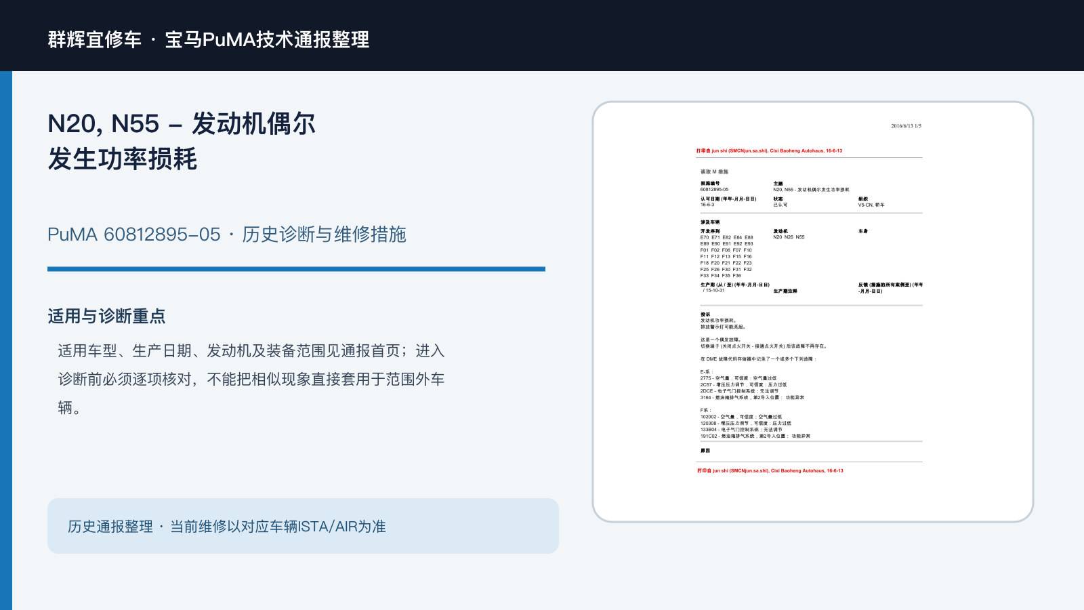The width and height of the screenshot is (1084, 610).
Task: Click the red footer 打印自 line in document
Action: tap(770, 470)
